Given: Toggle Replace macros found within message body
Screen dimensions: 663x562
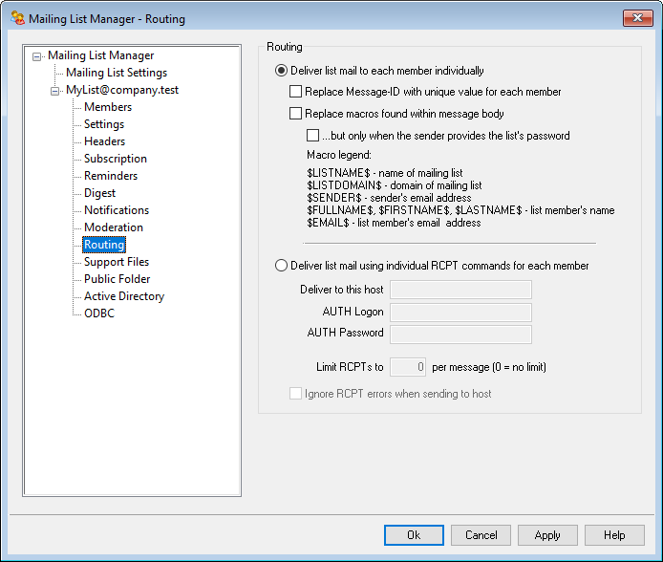Looking at the screenshot, I should [296, 114].
